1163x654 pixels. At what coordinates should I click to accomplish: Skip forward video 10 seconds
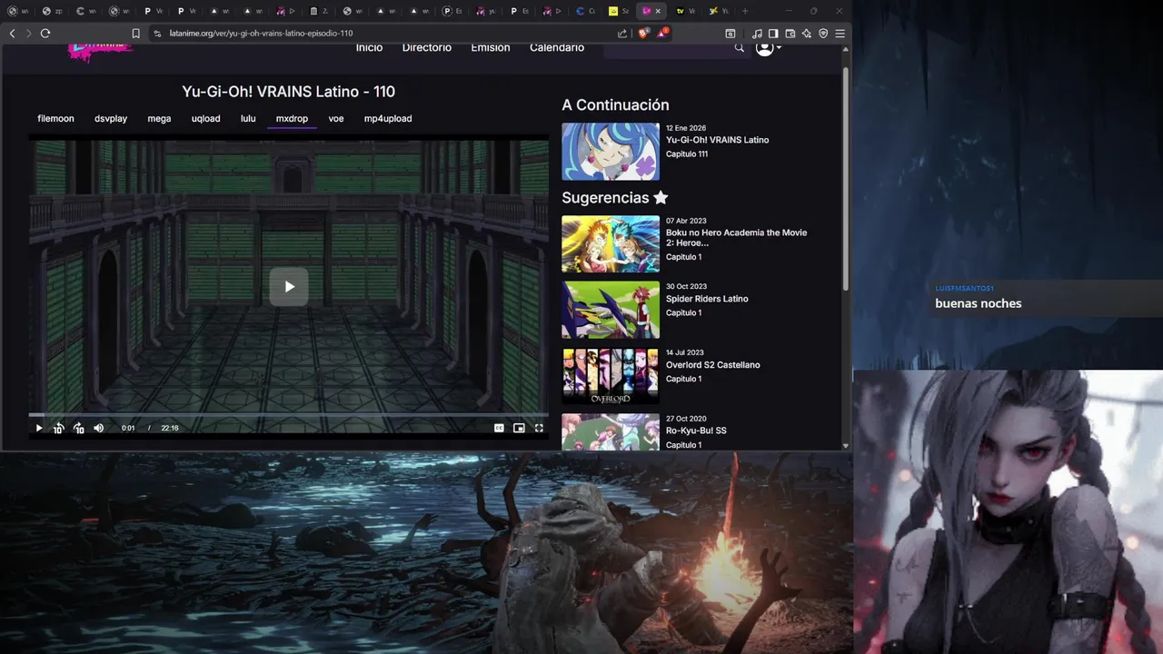78,428
